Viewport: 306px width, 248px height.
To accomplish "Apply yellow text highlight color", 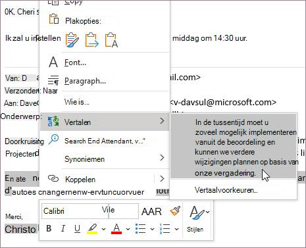I will [92, 229].
